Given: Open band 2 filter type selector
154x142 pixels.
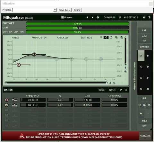Looking at the screenshot, I should [14, 105].
